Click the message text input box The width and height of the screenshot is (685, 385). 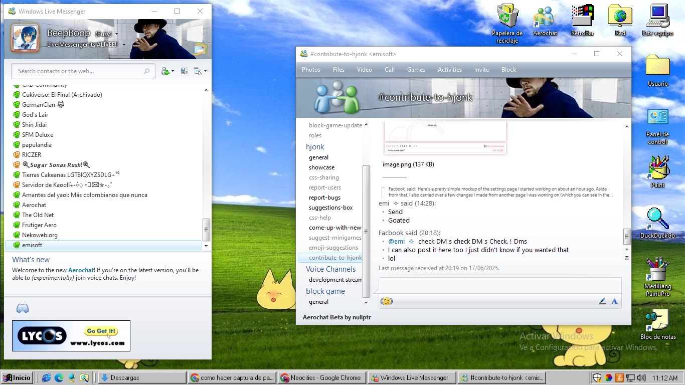tap(500, 286)
